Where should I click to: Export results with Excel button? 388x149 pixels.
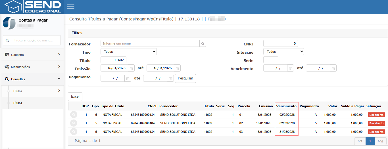click(75, 96)
